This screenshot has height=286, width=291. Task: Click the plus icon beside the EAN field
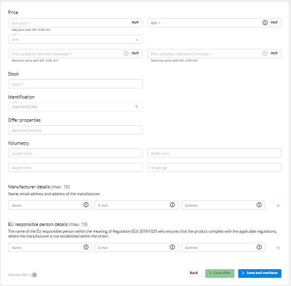[x=136, y=107]
